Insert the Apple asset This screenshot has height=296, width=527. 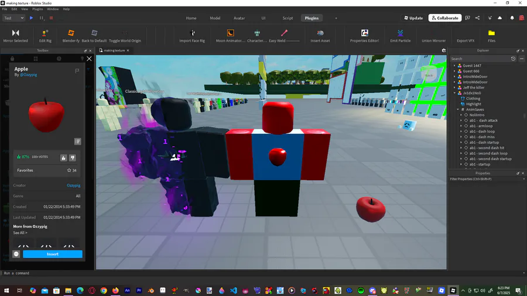pyautogui.click(x=53, y=254)
